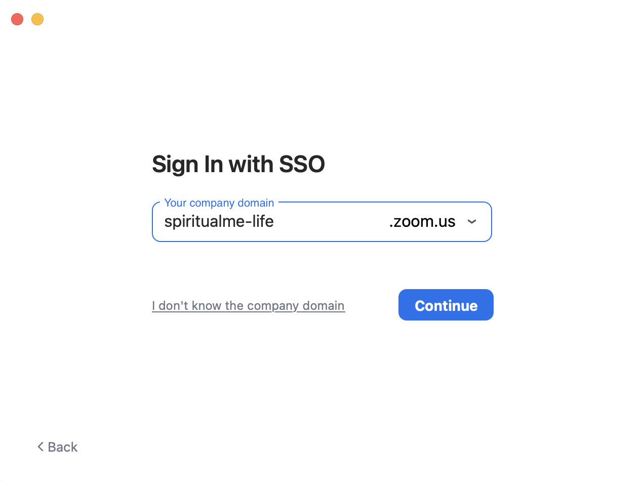Click the blue Continue button
643x481 pixels.
pos(446,305)
